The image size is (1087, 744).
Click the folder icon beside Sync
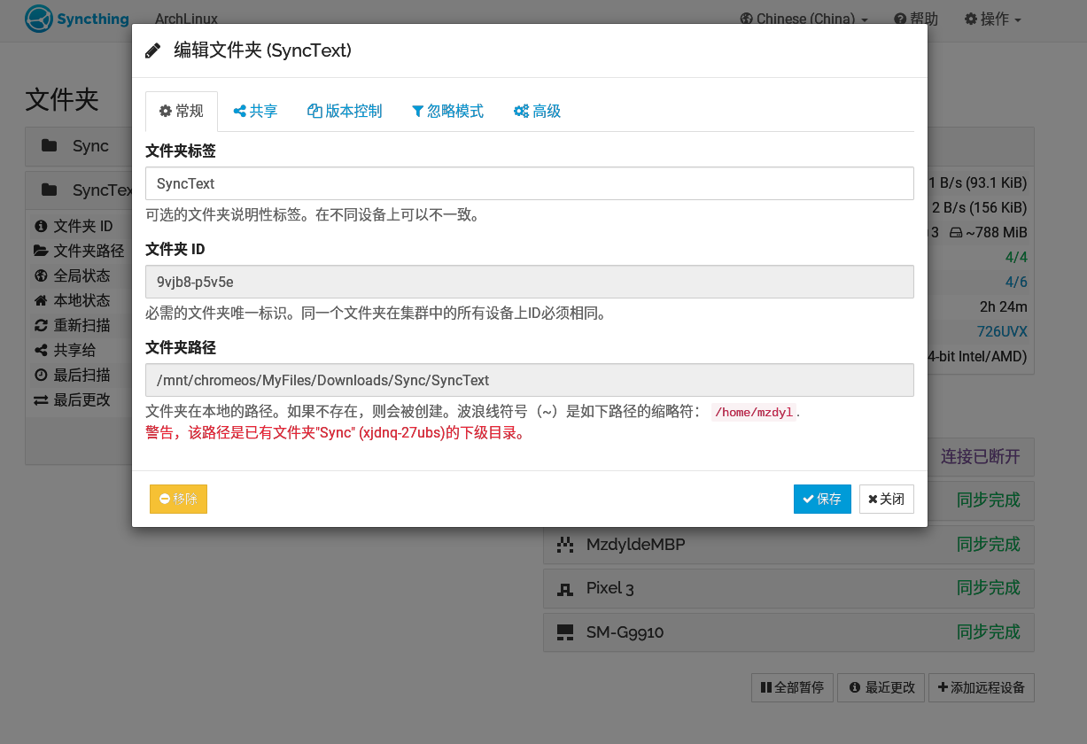[49, 145]
